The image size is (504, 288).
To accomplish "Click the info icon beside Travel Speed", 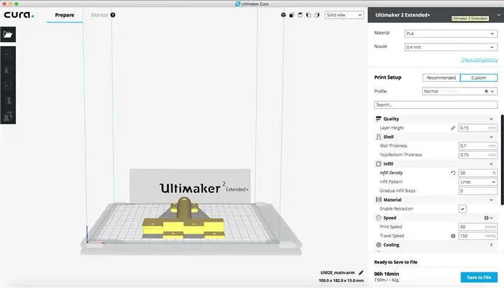I will tap(453, 236).
